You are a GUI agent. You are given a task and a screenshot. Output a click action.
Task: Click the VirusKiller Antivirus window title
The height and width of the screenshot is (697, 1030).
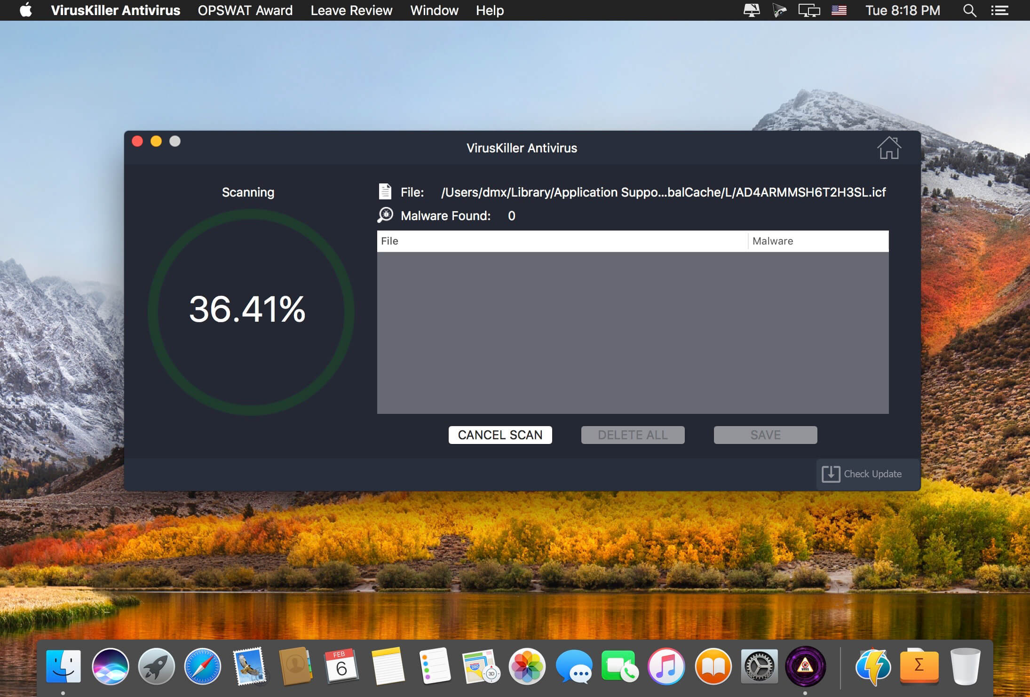click(522, 148)
